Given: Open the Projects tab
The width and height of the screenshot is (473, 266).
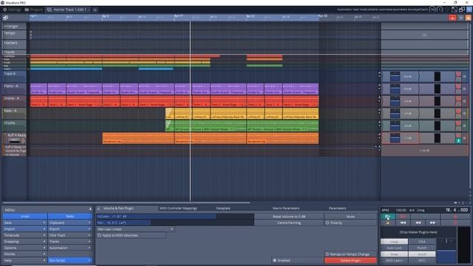Looking at the screenshot, I should tap(34, 10).
